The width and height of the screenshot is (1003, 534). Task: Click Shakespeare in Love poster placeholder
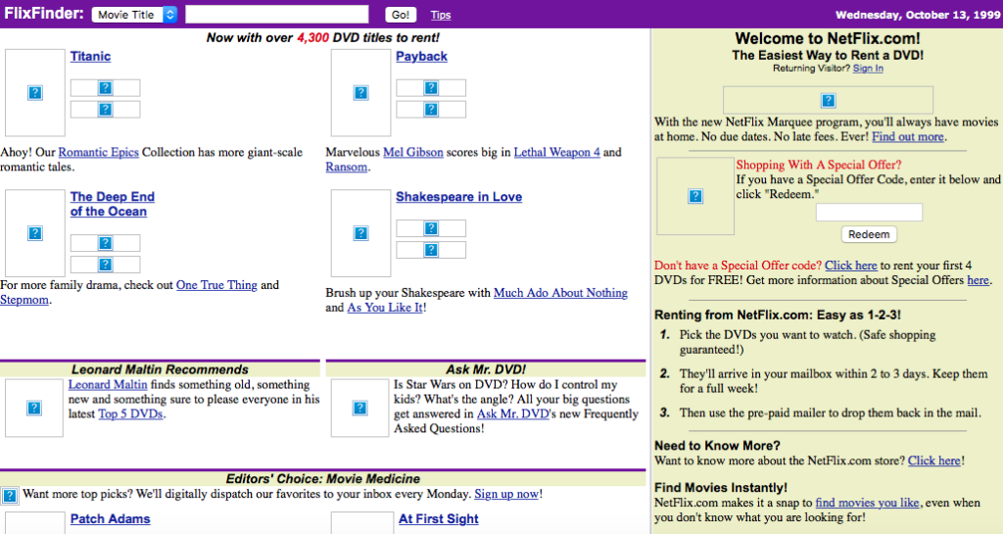click(x=360, y=233)
